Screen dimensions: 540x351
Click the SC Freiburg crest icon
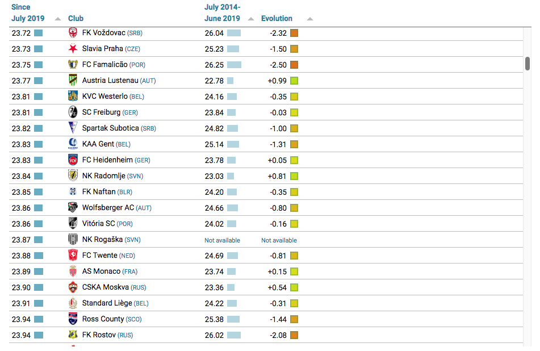(x=73, y=112)
